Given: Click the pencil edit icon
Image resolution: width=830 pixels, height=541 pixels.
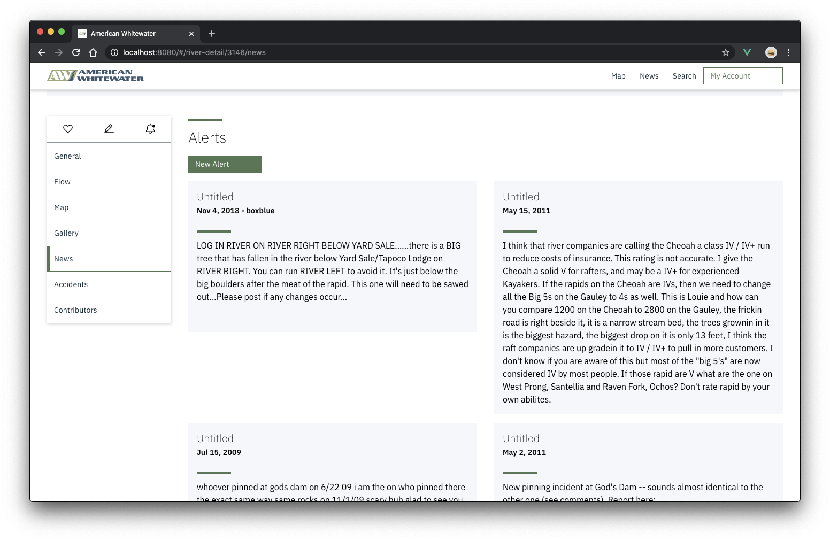Looking at the screenshot, I should pos(109,129).
